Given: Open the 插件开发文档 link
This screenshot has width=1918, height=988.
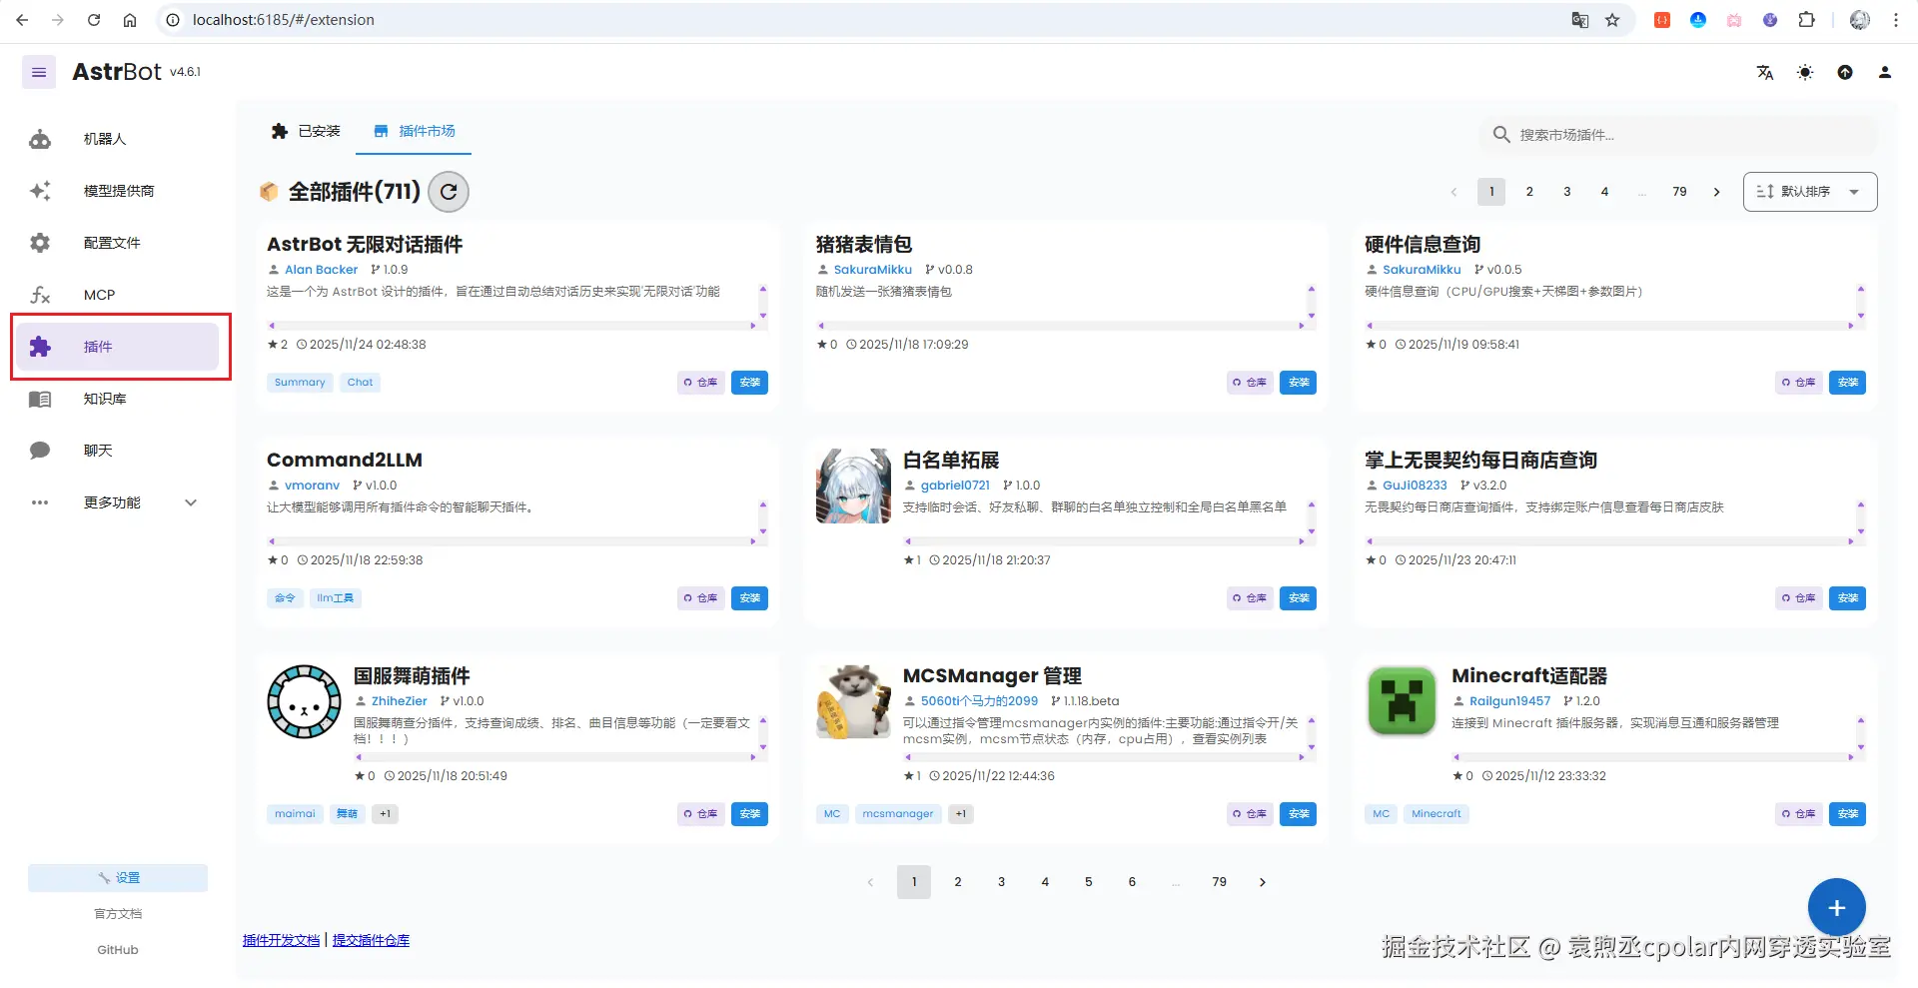Looking at the screenshot, I should click(282, 940).
